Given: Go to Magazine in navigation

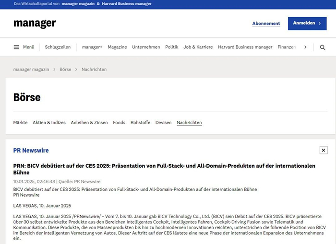Looking at the screenshot, I should (x=117, y=47).
